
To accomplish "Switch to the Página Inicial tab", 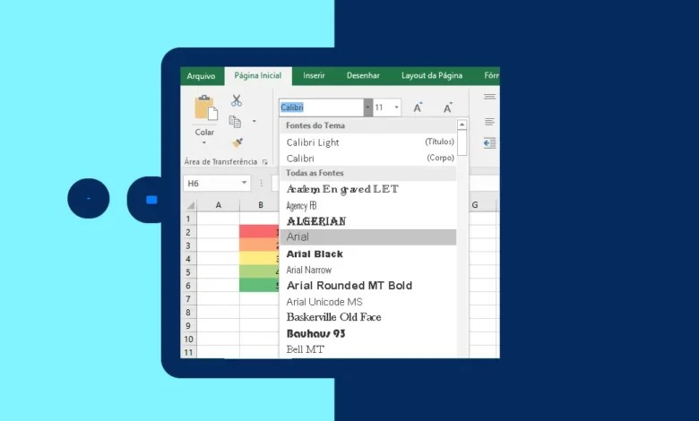I will click(x=258, y=76).
